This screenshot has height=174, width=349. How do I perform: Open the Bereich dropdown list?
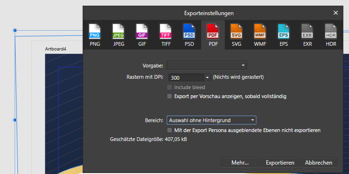click(212, 120)
